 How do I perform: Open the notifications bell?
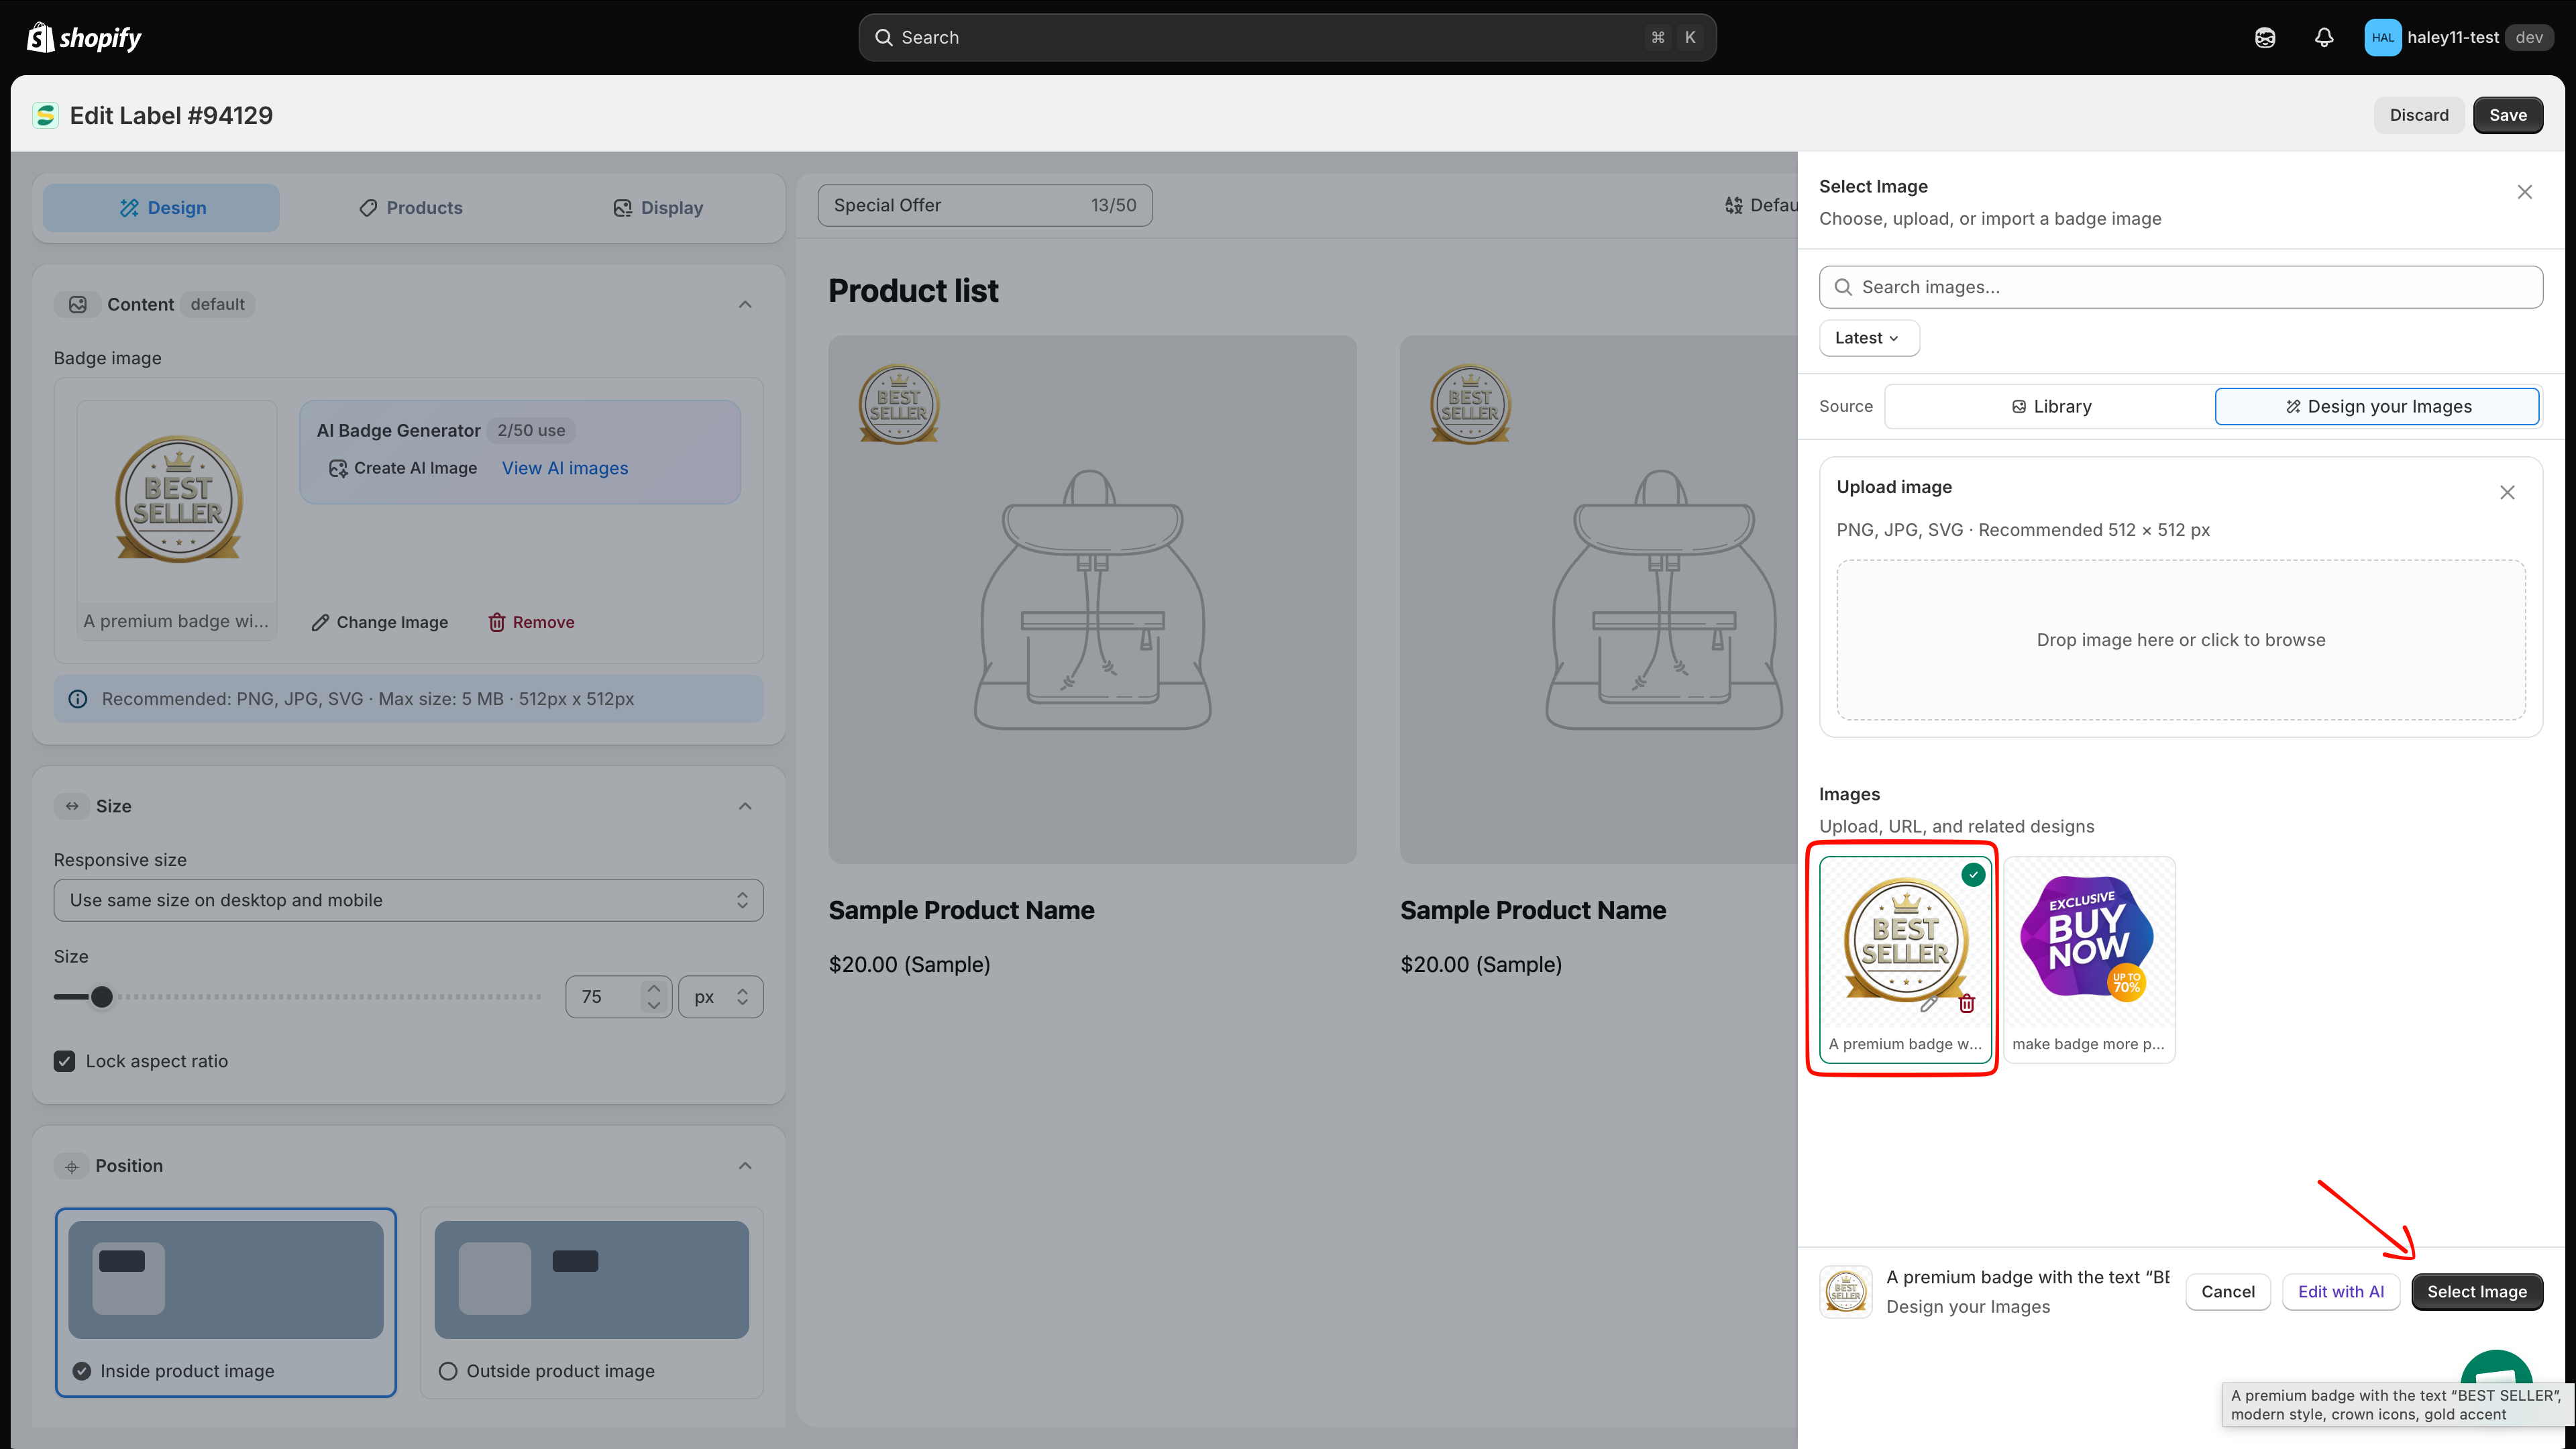pyautogui.click(x=2324, y=38)
